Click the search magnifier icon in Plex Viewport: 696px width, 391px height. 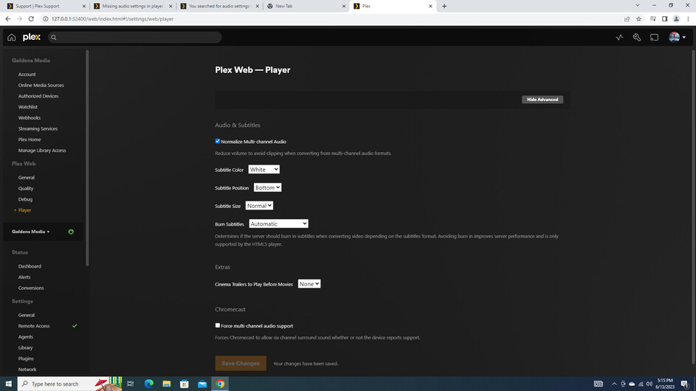point(54,38)
